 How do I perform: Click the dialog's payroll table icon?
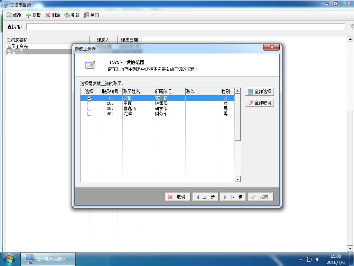tap(90, 65)
